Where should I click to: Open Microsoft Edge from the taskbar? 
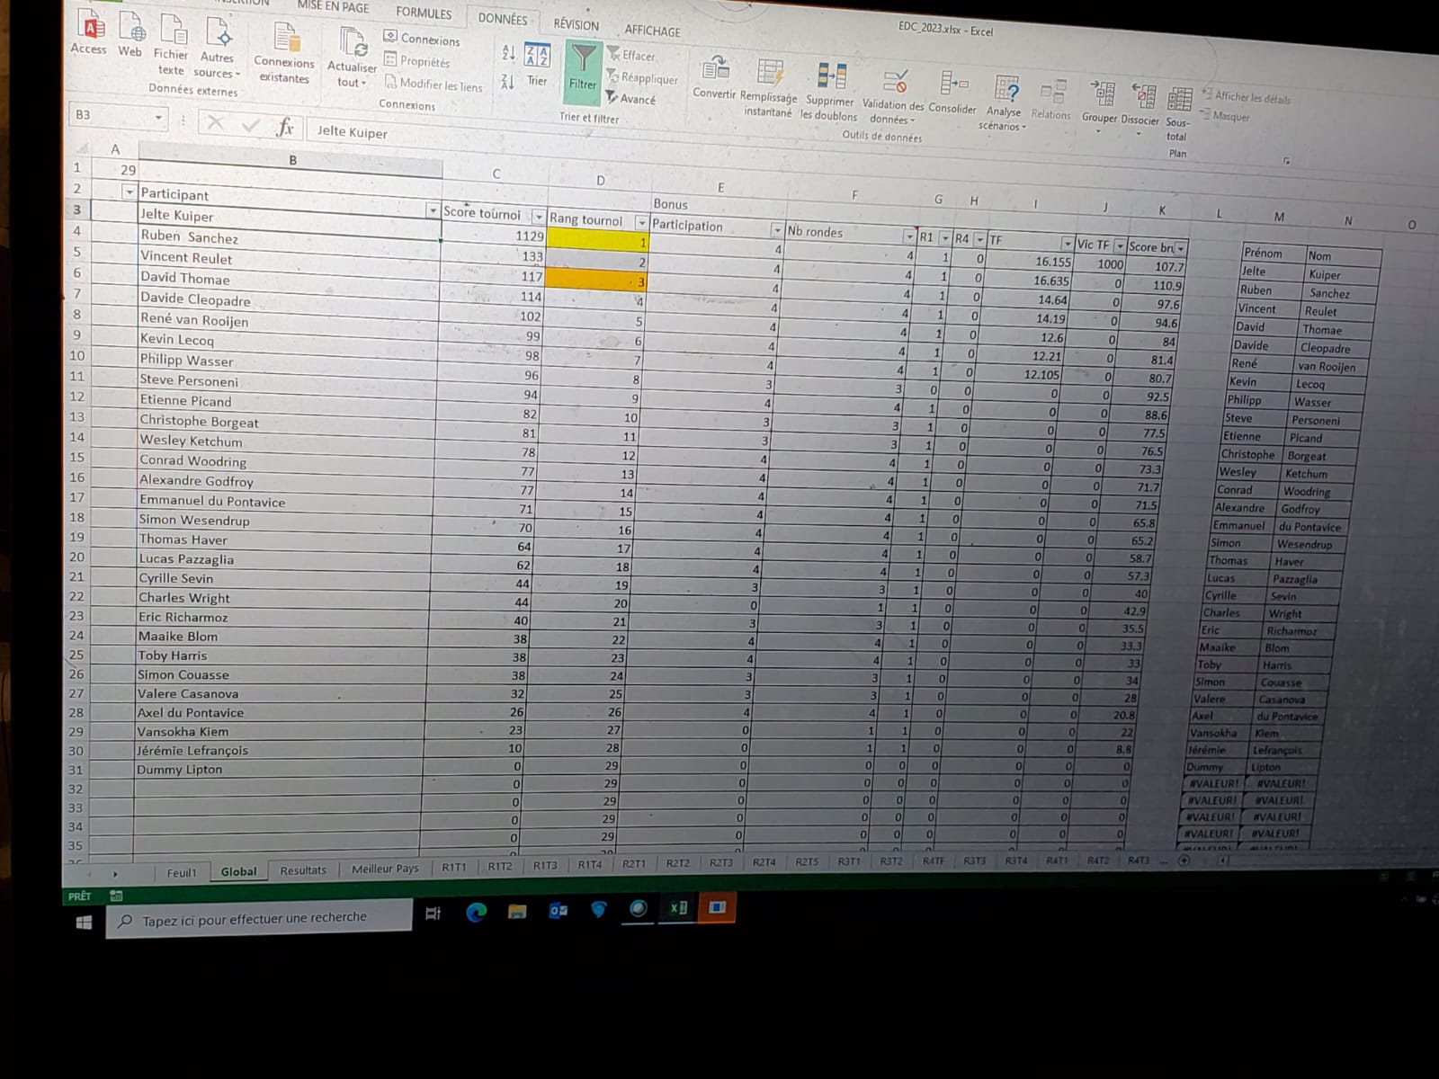point(476,912)
